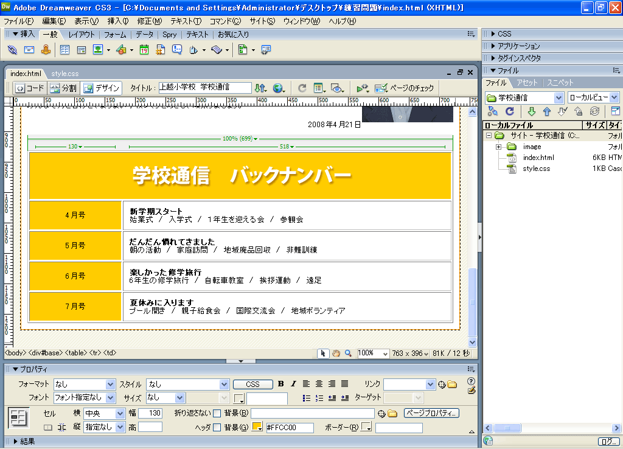Click the green Get files arrow

click(x=531, y=111)
